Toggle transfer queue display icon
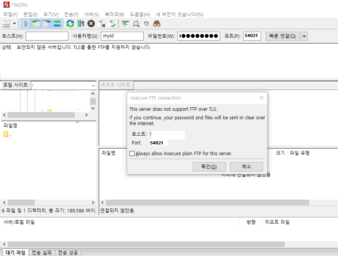 tap(57, 24)
